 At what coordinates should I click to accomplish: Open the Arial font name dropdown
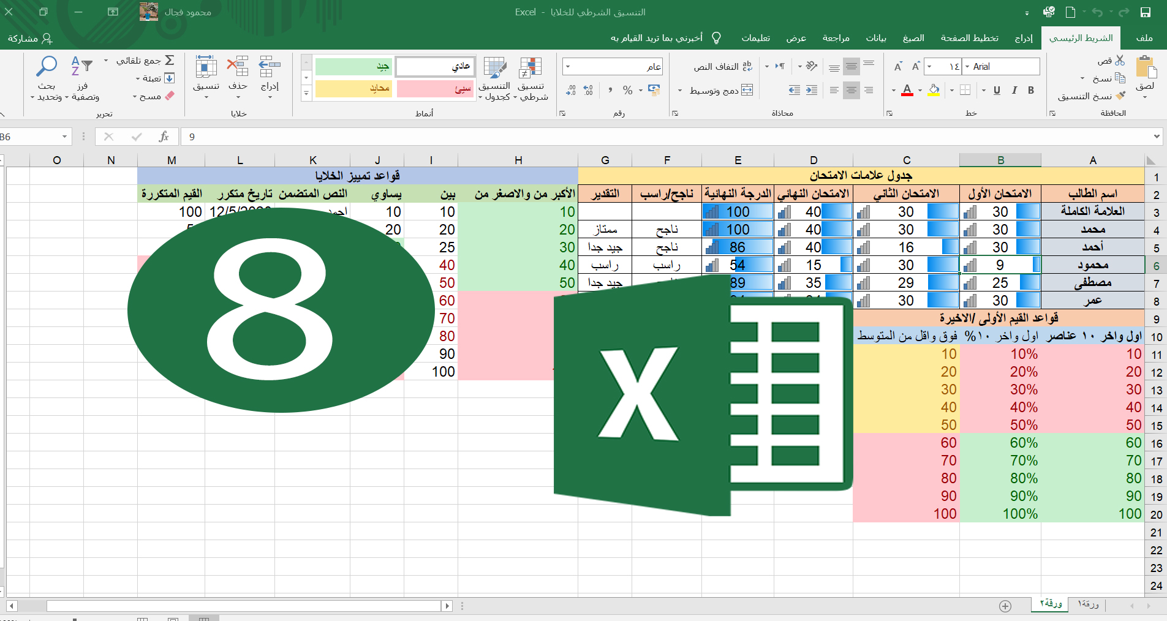pyautogui.click(x=967, y=66)
